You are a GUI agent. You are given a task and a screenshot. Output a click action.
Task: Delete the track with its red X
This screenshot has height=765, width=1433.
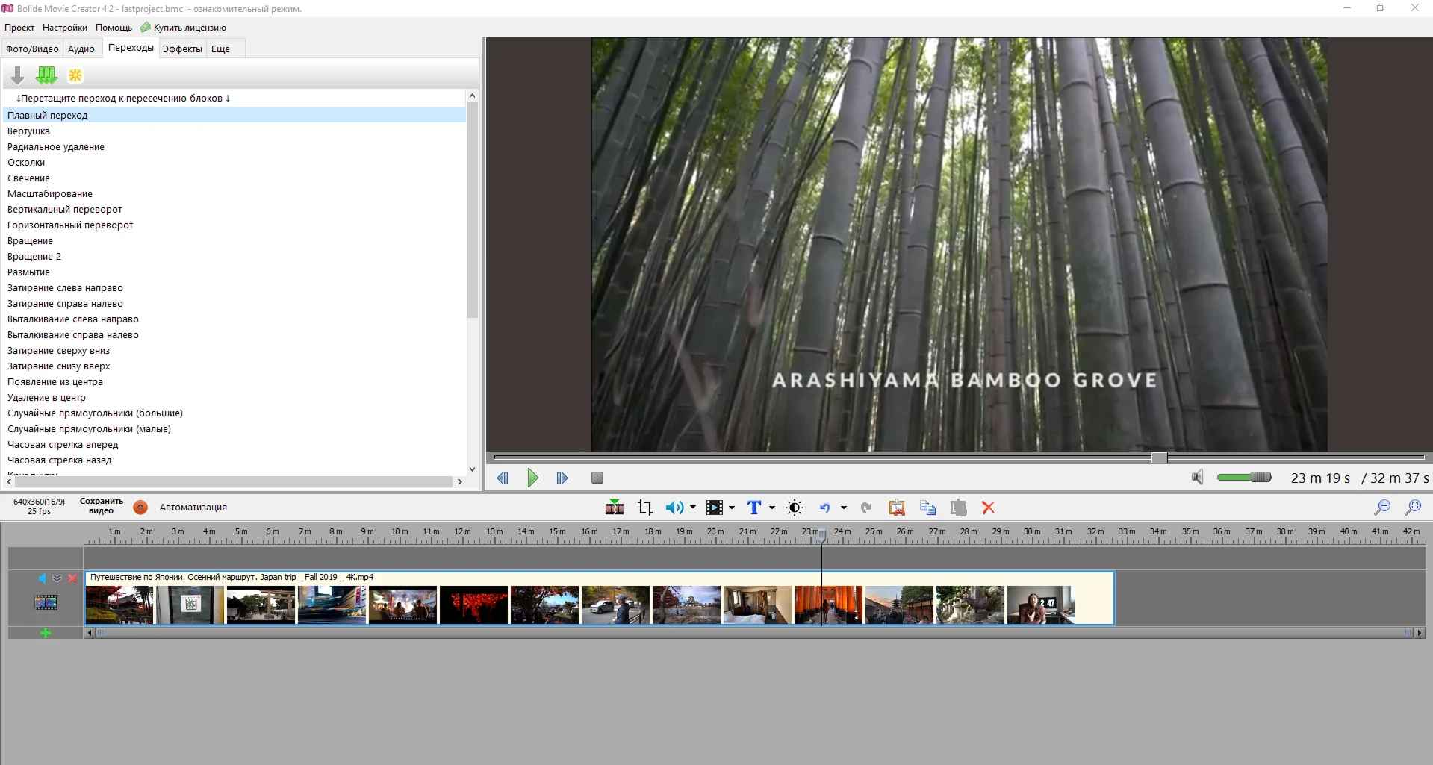coord(72,578)
